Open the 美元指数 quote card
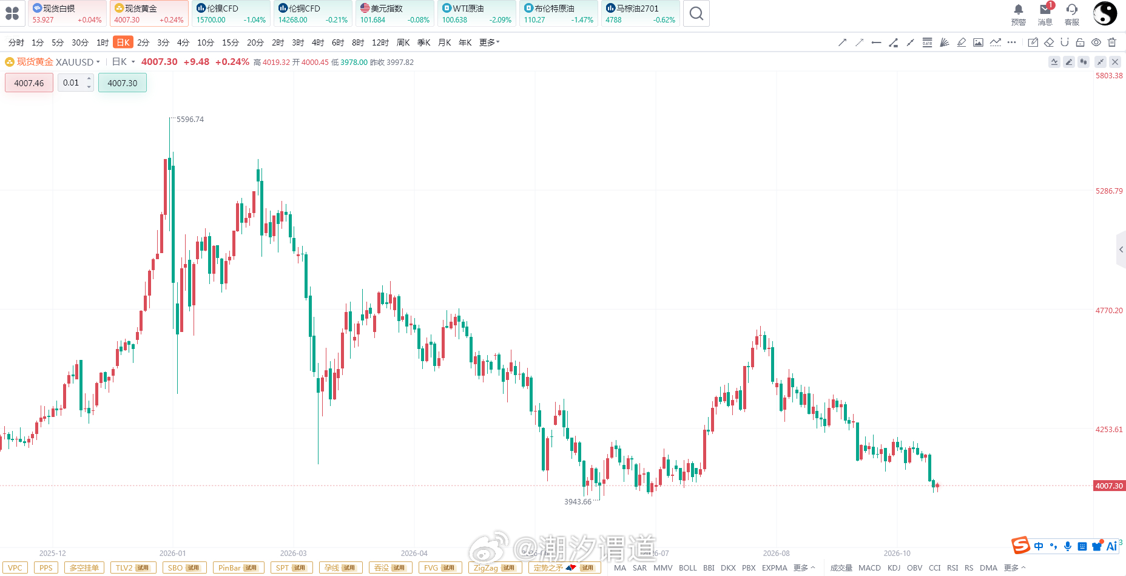 (x=395, y=13)
